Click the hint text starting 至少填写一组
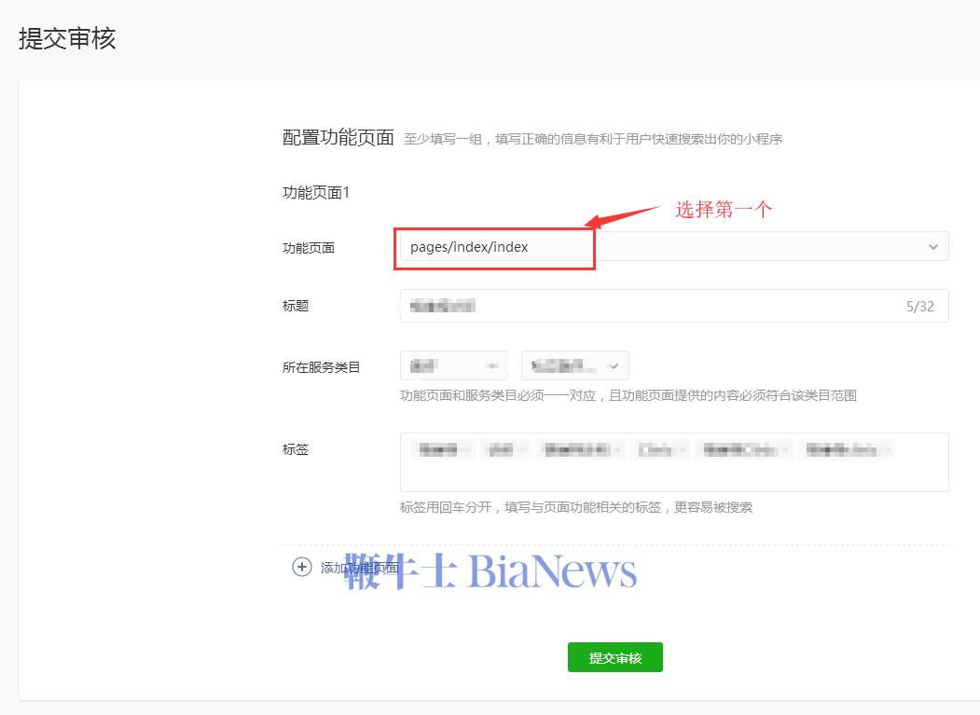The width and height of the screenshot is (980, 715). 593,139
